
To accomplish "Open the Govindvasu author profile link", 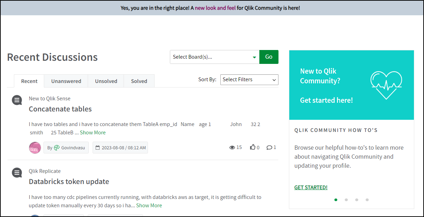I will coord(73,148).
